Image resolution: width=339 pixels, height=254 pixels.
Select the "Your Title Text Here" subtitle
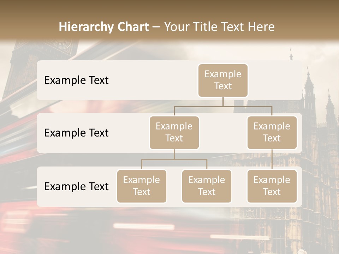click(x=219, y=27)
